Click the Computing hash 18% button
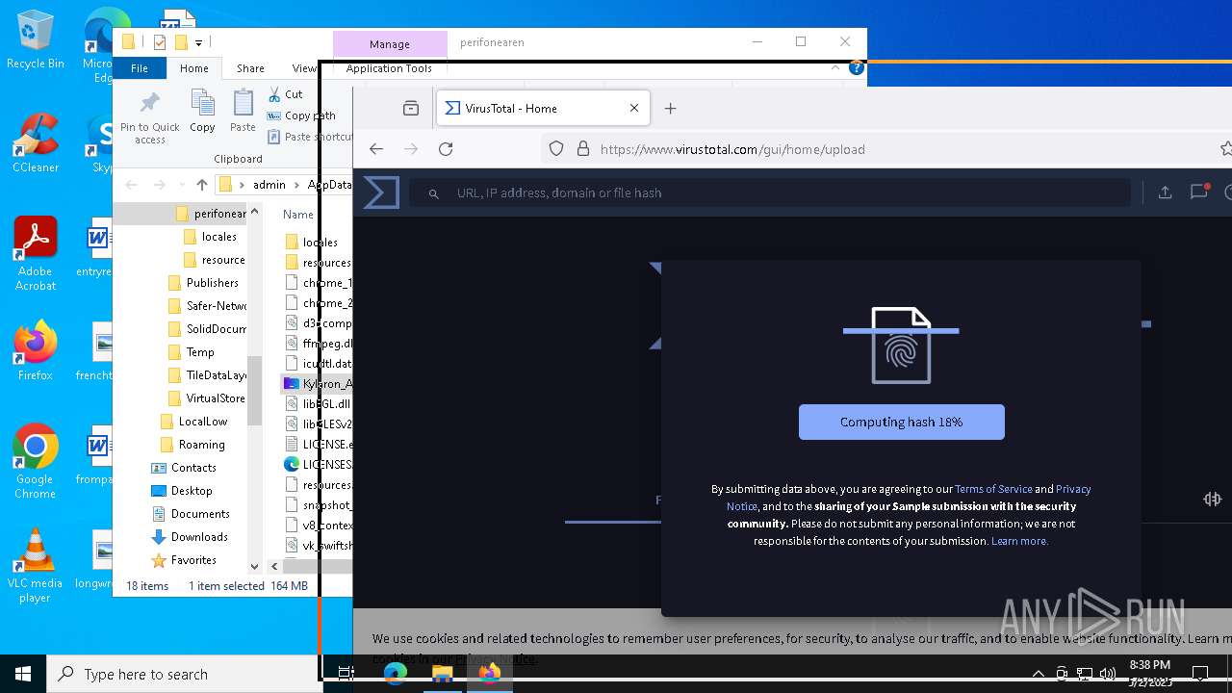Viewport: 1232px width, 693px height. tap(902, 422)
